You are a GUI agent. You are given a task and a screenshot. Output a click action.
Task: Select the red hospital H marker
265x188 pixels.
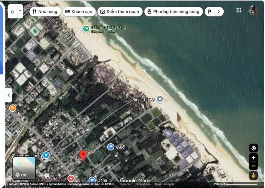click(71, 178)
